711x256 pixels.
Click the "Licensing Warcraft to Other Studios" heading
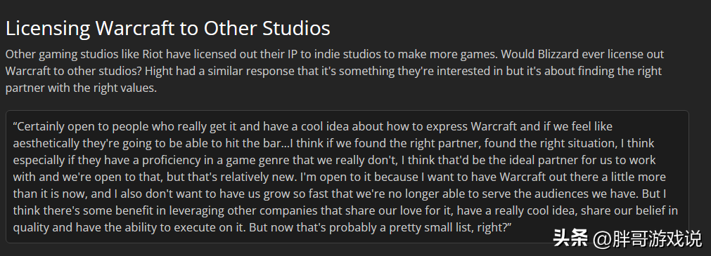tap(168, 29)
